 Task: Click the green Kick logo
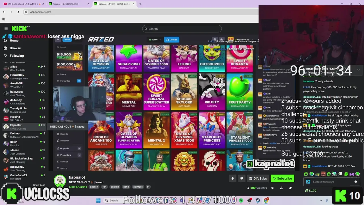21,28
